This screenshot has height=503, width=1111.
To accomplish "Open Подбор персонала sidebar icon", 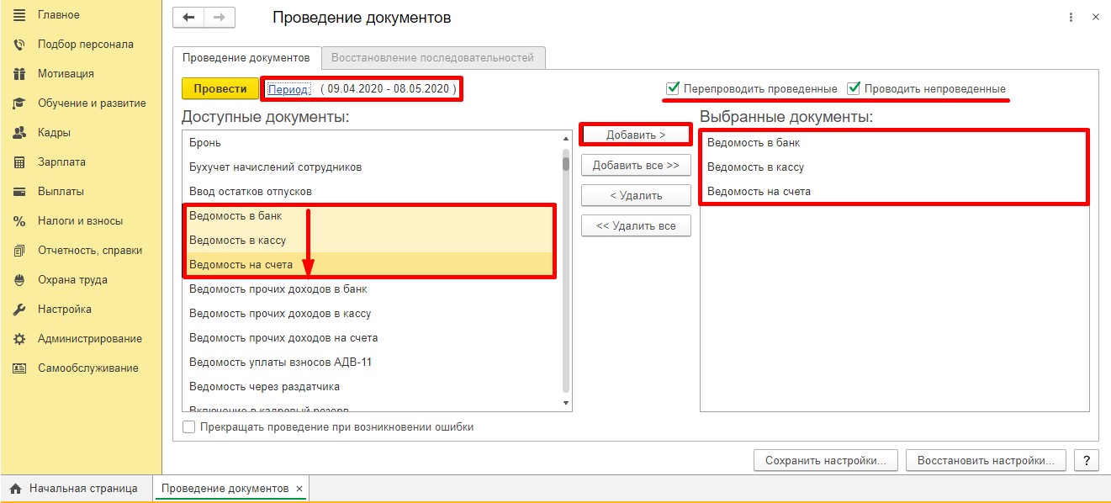I will point(19,45).
